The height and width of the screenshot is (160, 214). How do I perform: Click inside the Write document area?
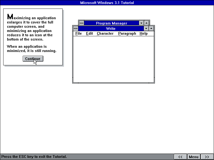click(x=113, y=59)
